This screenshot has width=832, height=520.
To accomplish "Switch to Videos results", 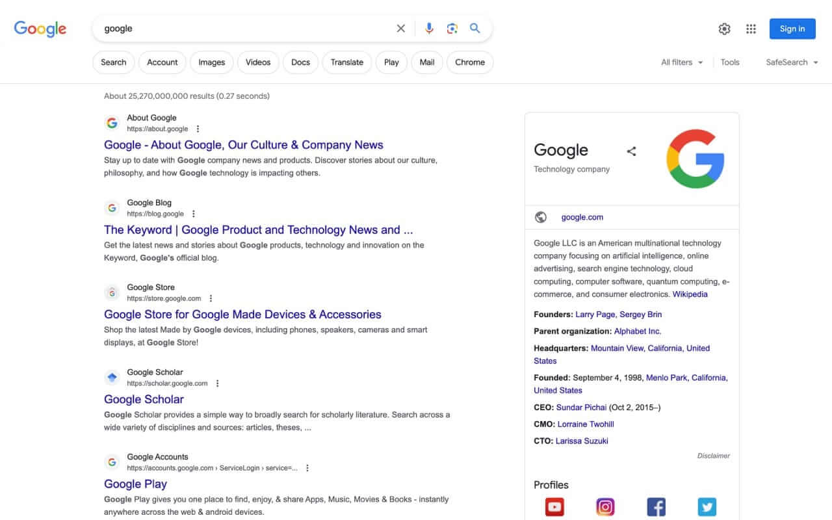I will pos(258,62).
